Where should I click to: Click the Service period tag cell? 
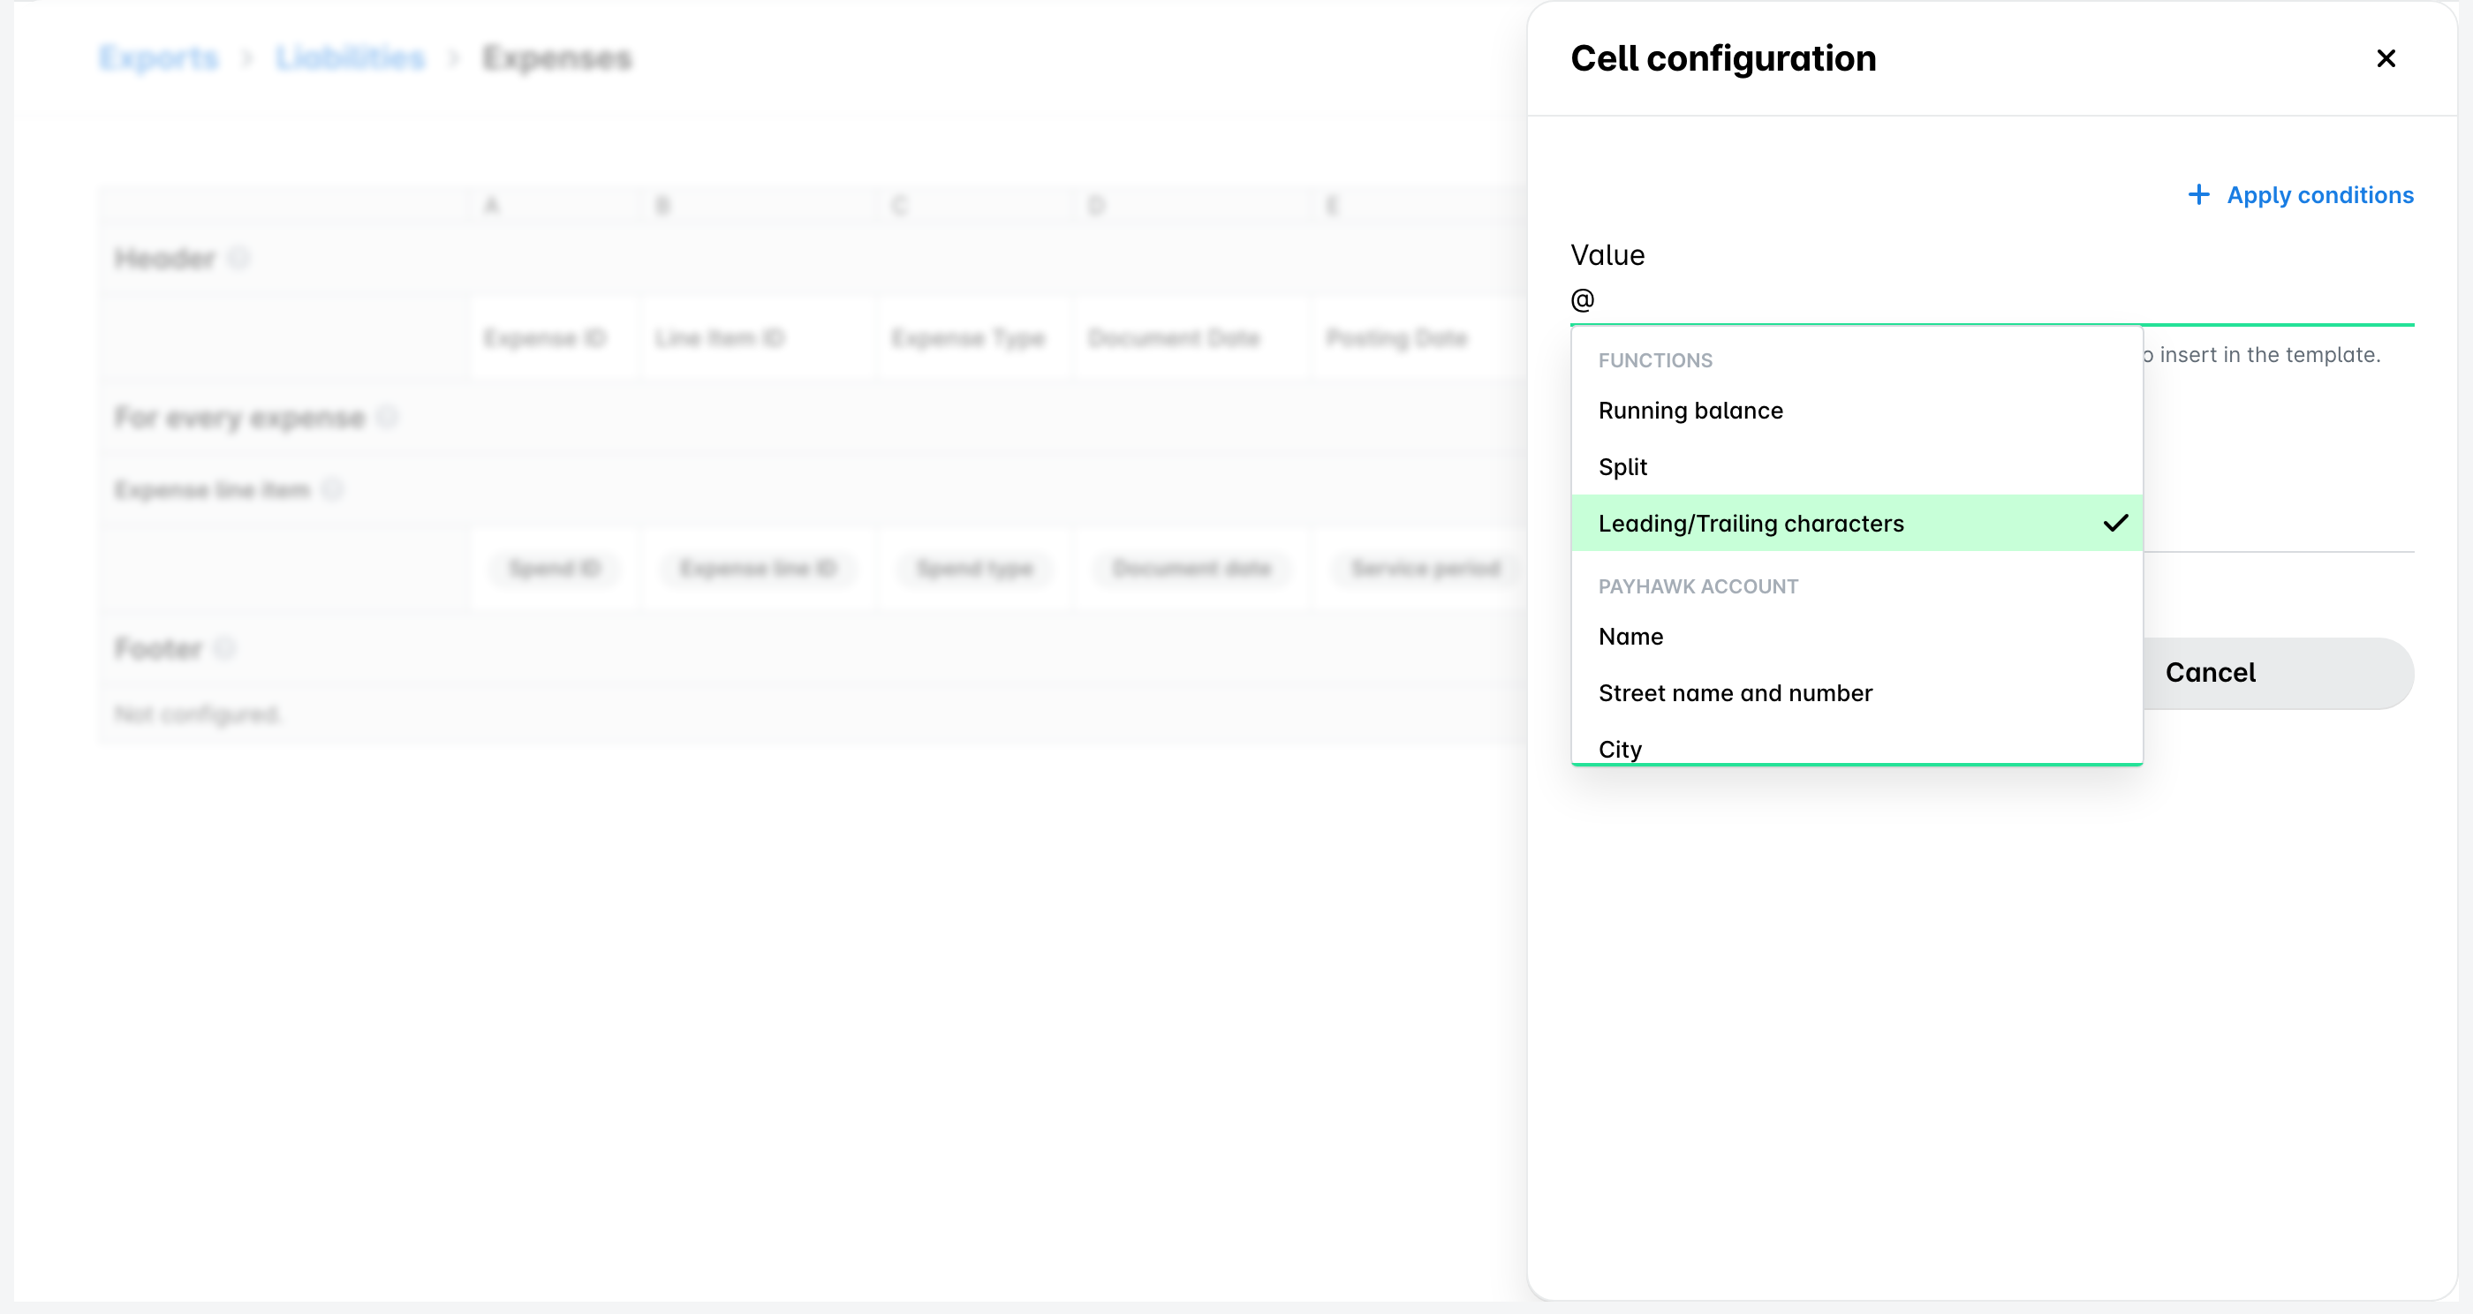point(1426,568)
